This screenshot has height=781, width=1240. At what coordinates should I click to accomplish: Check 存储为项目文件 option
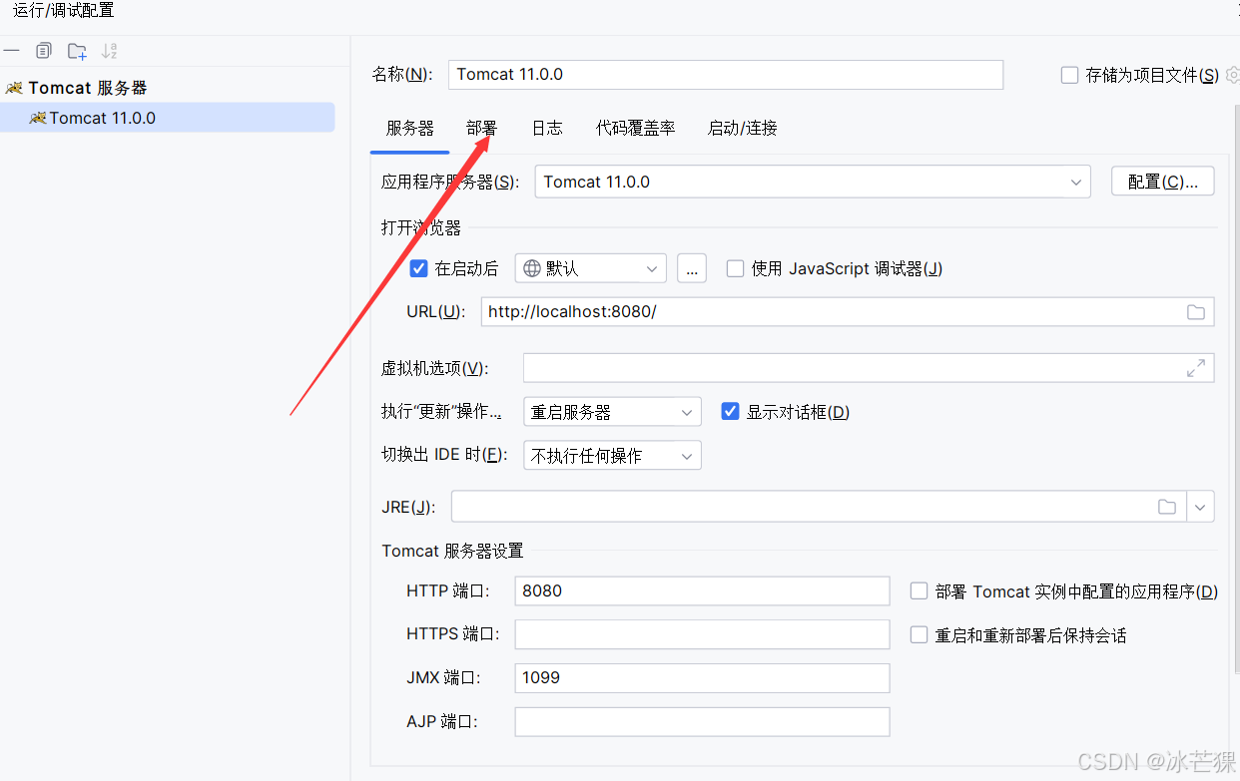1069,74
